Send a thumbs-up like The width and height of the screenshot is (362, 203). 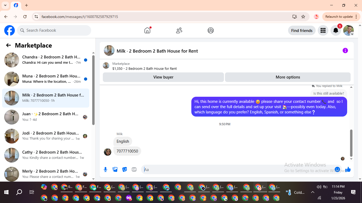click(x=348, y=169)
